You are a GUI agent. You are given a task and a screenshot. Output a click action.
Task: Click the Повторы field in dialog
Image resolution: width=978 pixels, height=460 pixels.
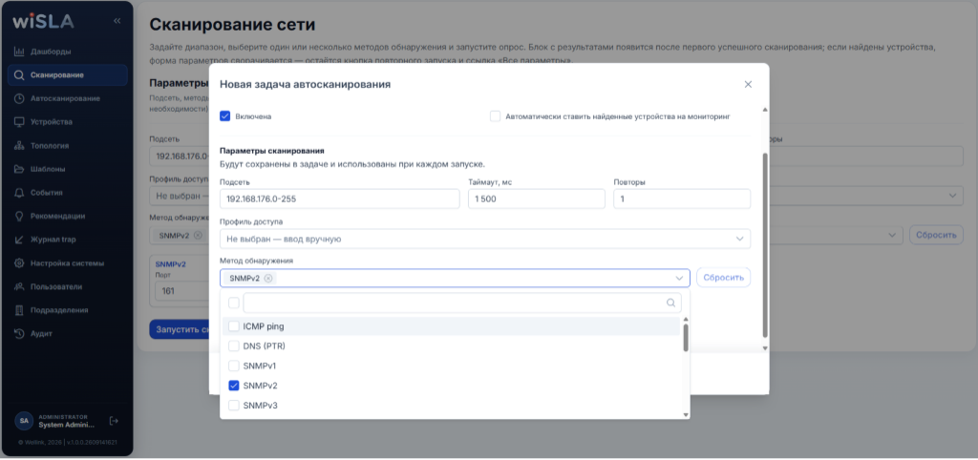click(682, 199)
